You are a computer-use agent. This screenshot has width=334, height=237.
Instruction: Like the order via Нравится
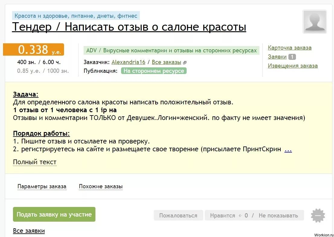(222, 215)
